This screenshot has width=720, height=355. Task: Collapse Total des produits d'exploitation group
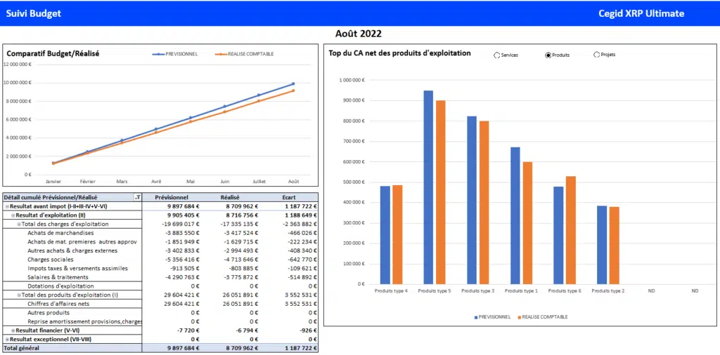pyautogui.click(x=19, y=295)
